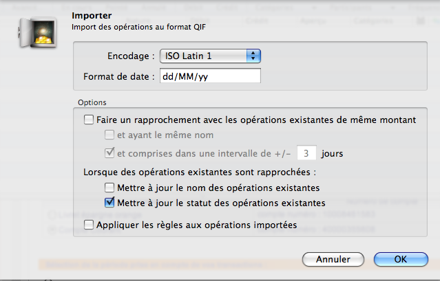Click the blue arrows of the encoding popup
Screen dimensions: 440x281
point(253,56)
